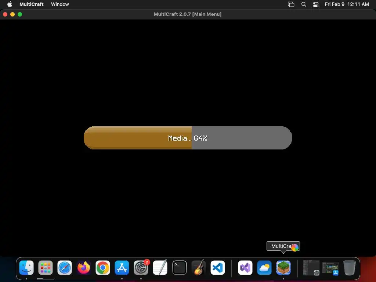Launch GarageBand from the Dock
This screenshot has height=282, width=376.
(199, 268)
